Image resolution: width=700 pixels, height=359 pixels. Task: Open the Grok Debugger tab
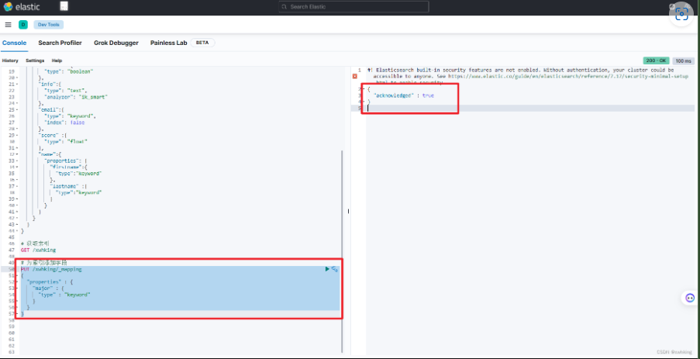[116, 43]
